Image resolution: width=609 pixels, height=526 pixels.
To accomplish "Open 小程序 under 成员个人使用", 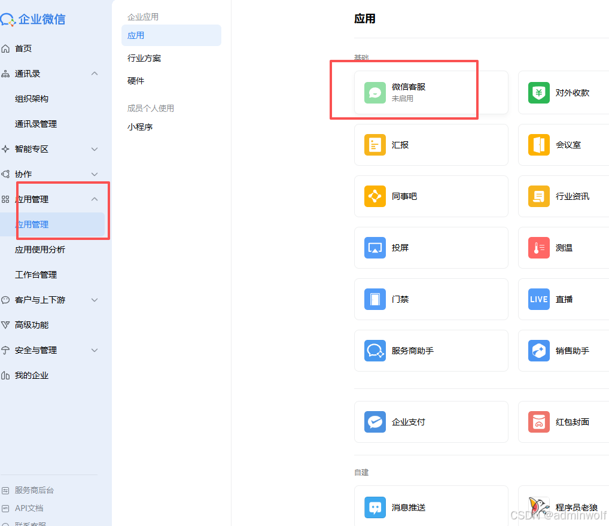I will (140, 127).
